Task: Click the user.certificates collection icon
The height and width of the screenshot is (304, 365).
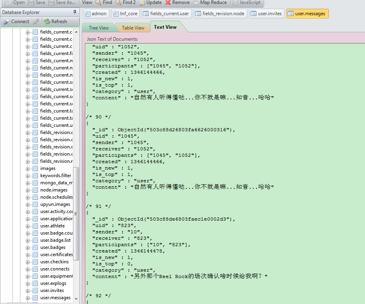Action: coord(35,255)
